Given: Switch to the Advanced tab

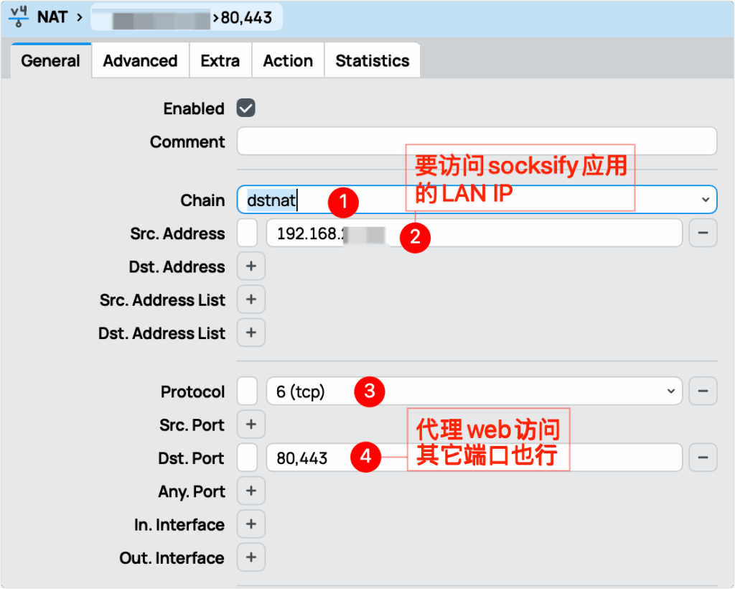Looking at the screenshot, I should pos(140,61).
